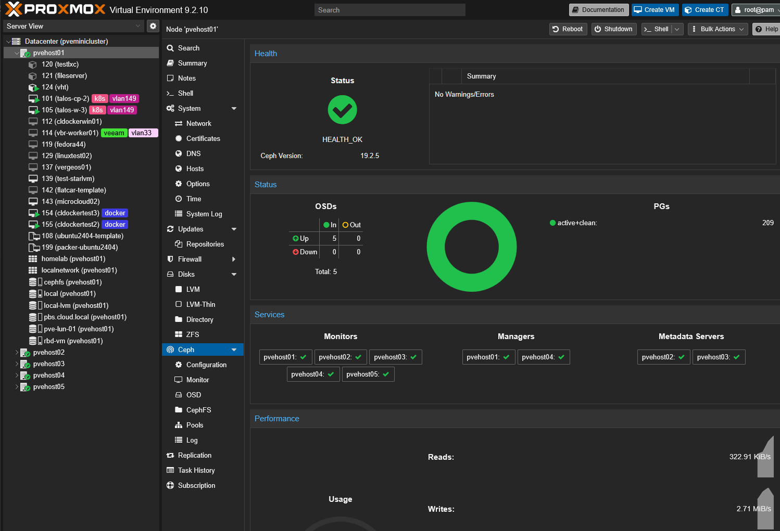780x531 pixels.
Task: Open the Server View settings gear
Action: click(x=153, y=26)
